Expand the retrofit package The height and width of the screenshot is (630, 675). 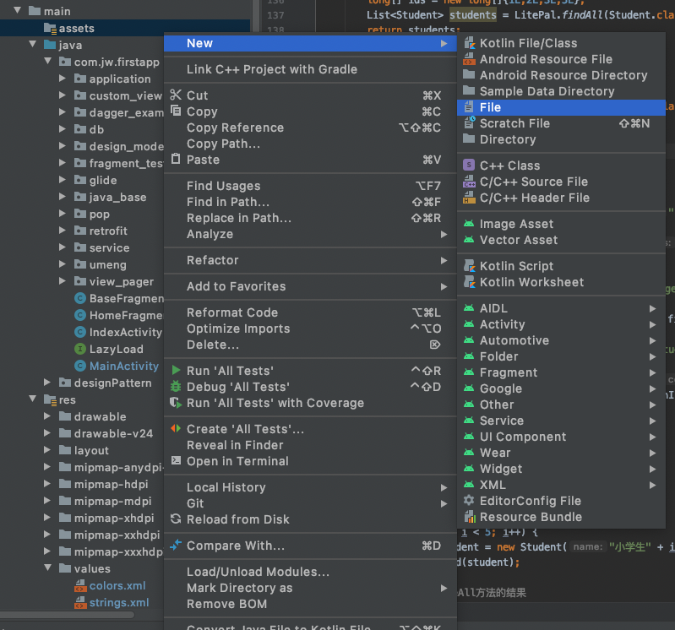point(62,231)
